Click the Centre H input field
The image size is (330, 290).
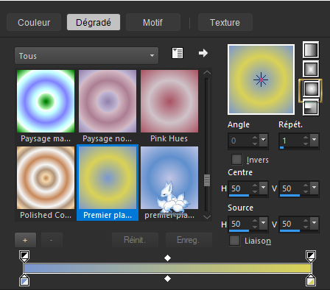[240, 188]
